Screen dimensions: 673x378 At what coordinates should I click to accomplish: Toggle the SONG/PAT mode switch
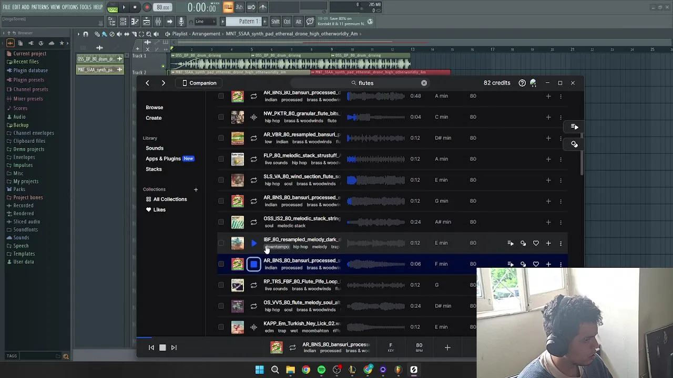pyautogui.click(x=113, y=7)
